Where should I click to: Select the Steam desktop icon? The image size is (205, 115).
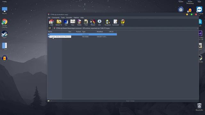coord(4,34)
